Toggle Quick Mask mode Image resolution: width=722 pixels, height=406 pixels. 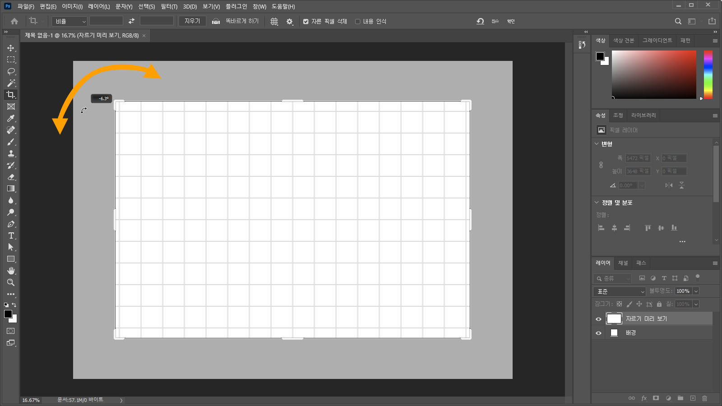[11, 331]
